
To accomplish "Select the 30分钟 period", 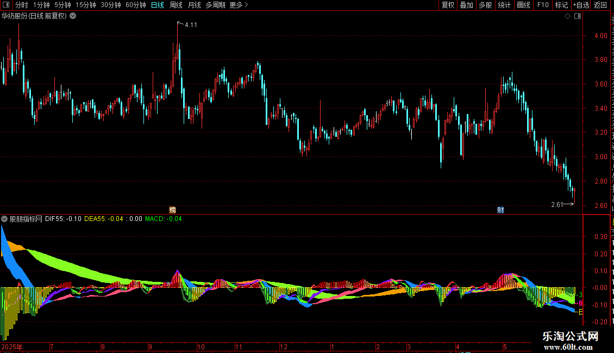I will 111,5.
